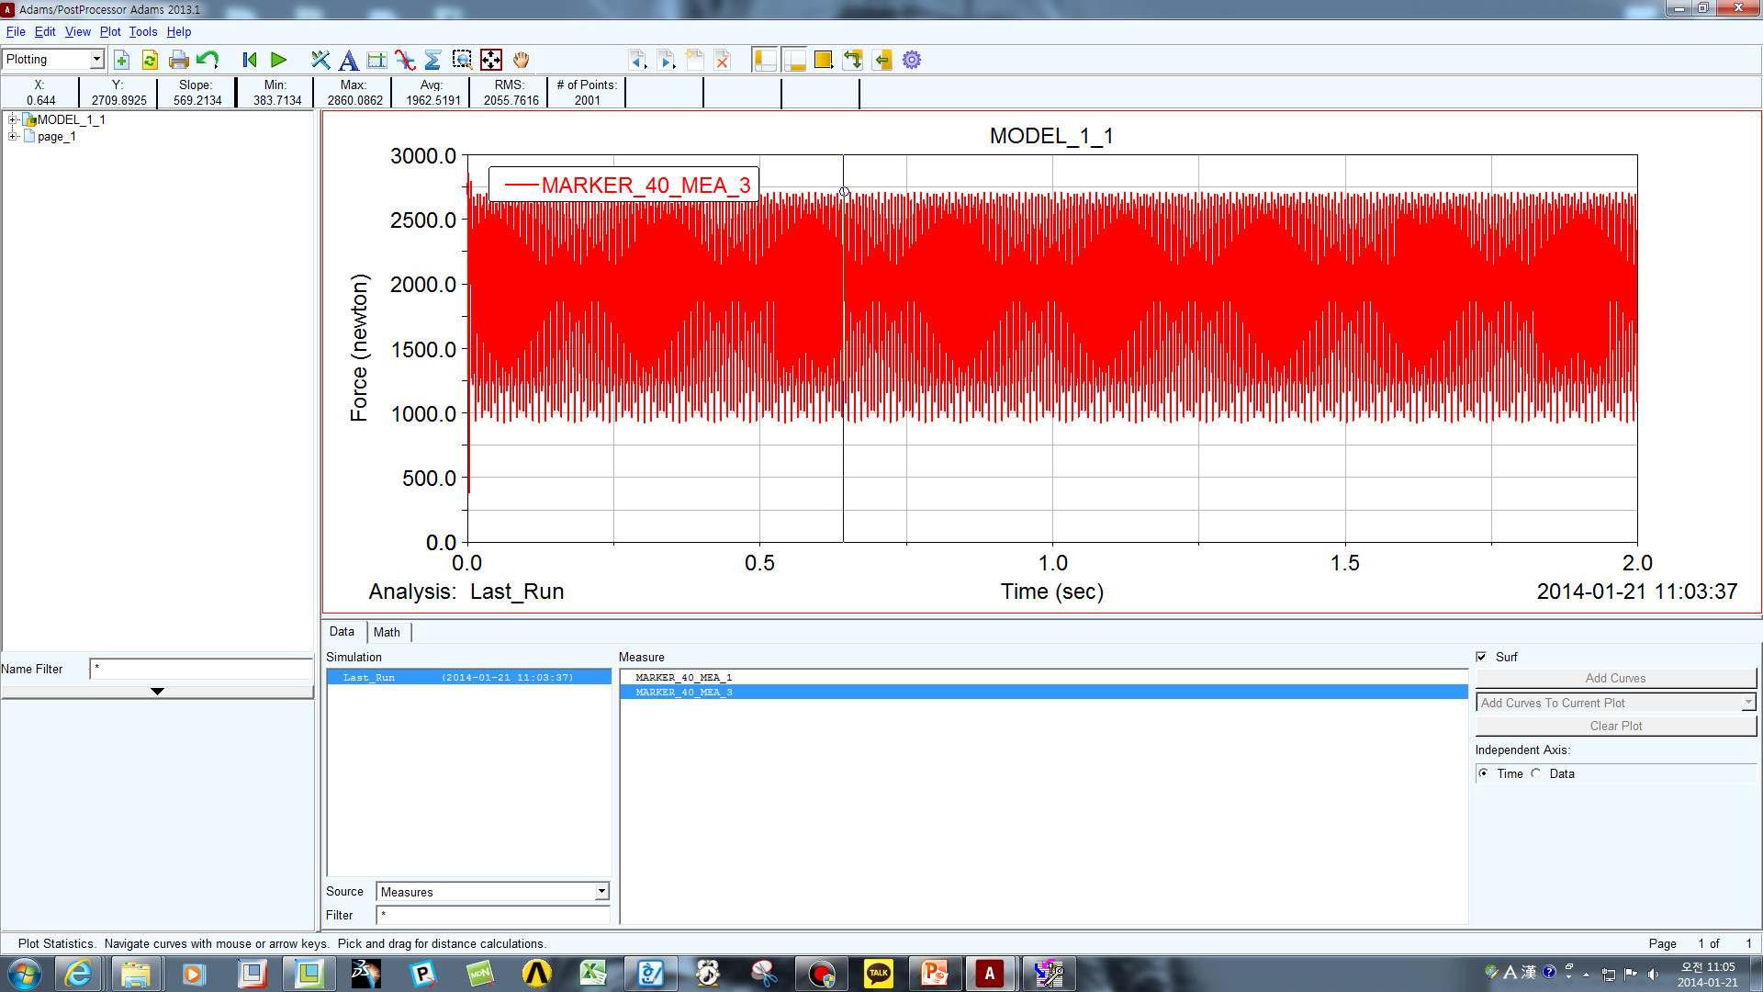This screenshot has height=992, width=1763.
Task: Select MARKER_40_MEA_1 in the Measure list
Action: coord(1043,677)
